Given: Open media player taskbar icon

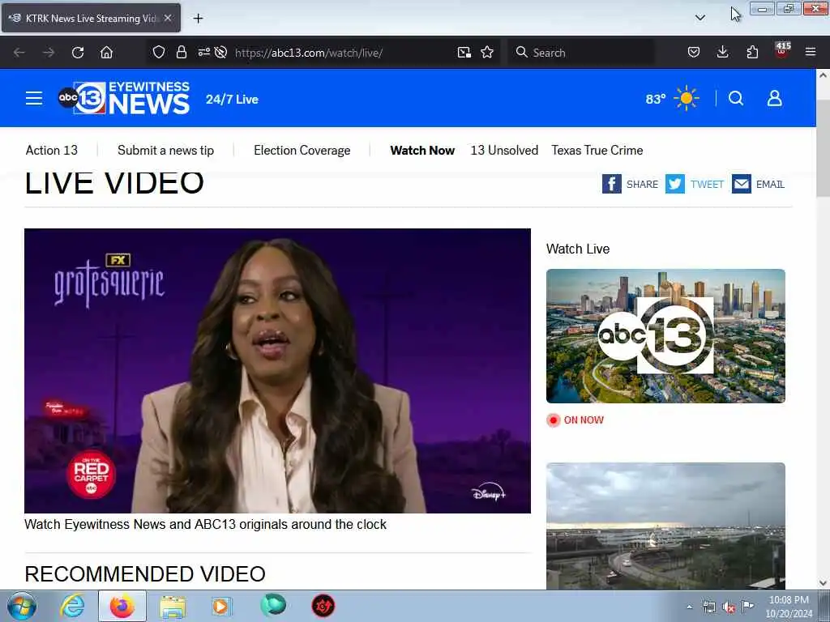Looking at the screenshot, I should tap(220, 606).
